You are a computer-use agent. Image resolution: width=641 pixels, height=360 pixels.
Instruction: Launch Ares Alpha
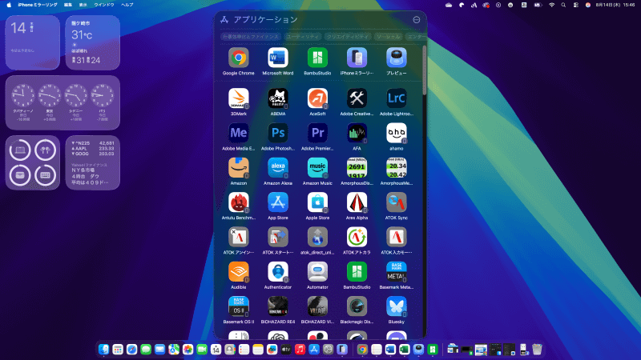tap(357, 202)
